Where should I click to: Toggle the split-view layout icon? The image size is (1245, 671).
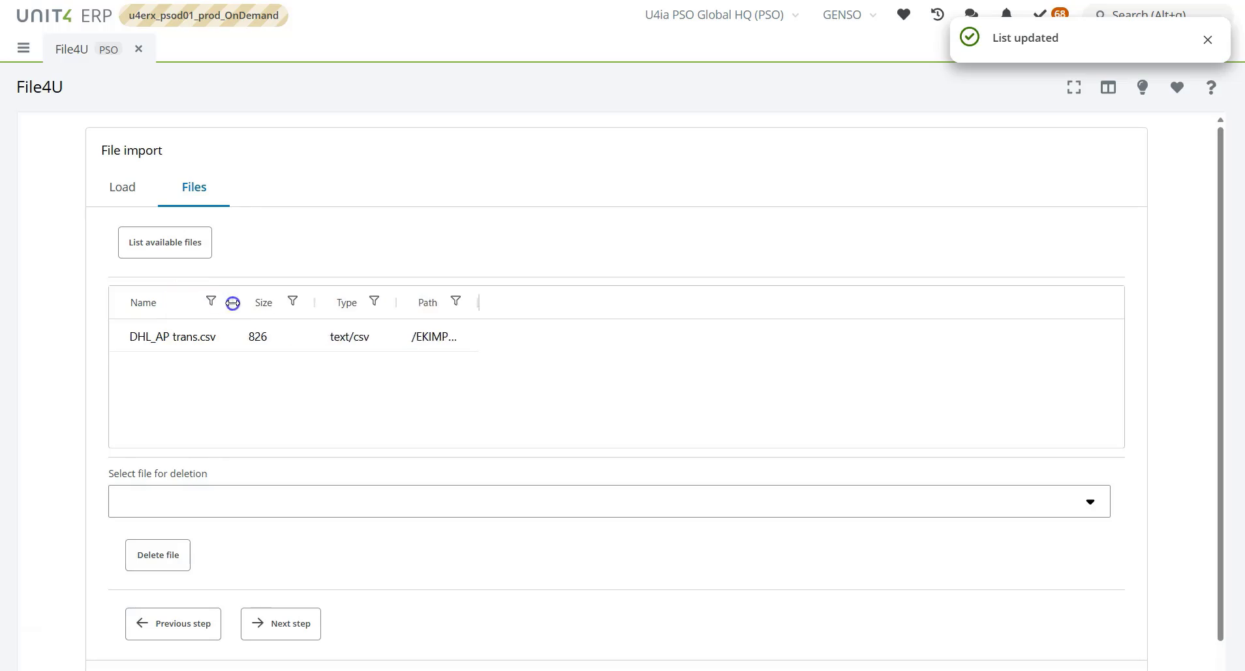(x=1109, y=87)
